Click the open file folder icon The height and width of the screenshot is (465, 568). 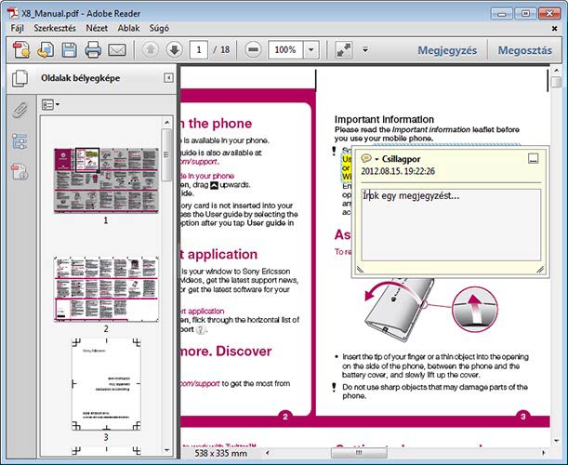46,49
